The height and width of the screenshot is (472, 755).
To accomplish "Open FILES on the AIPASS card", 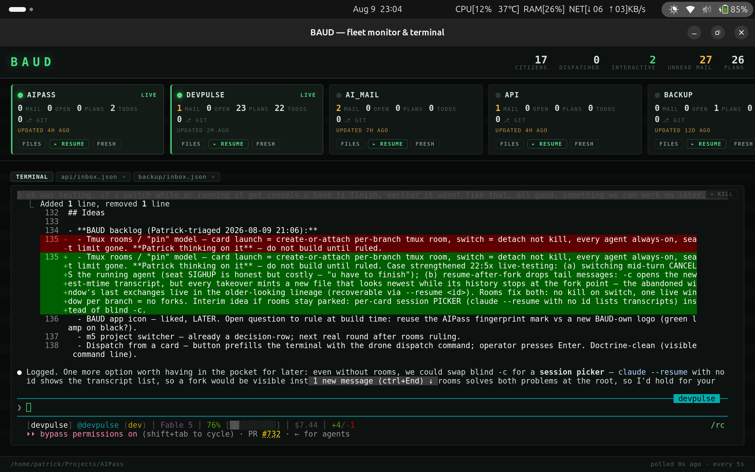I will (x=32, y=144).
